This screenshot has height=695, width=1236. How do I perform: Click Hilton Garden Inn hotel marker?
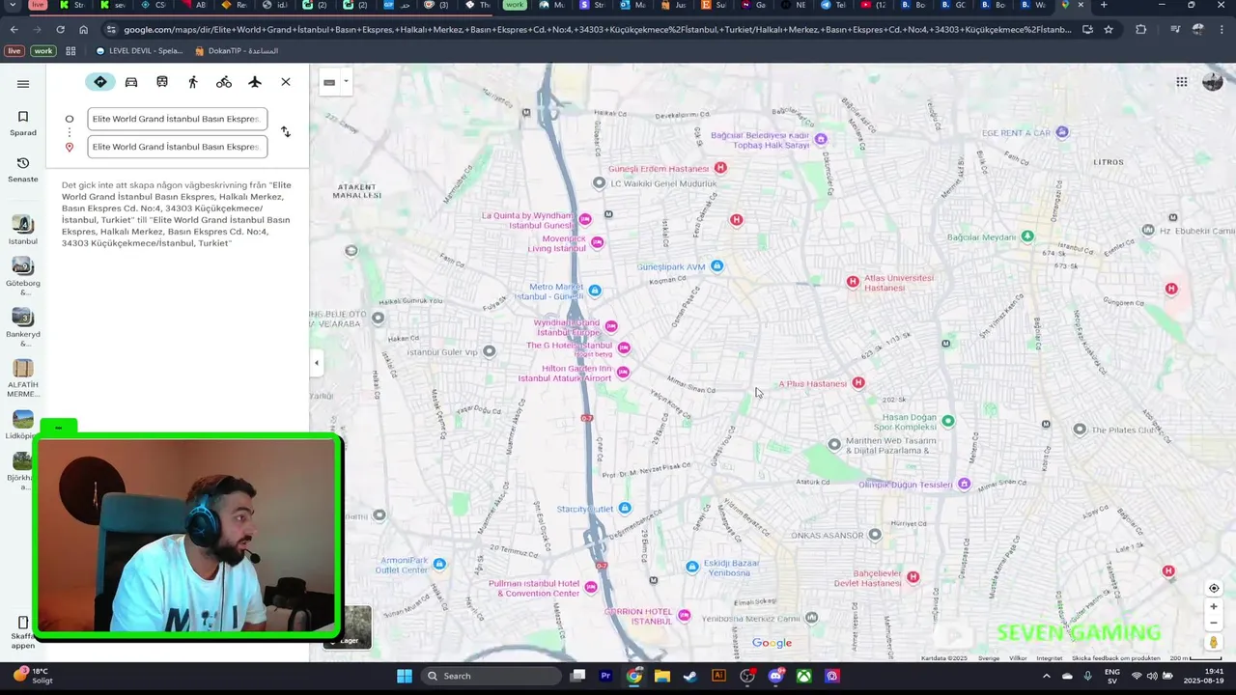click(x=623, y=372)
